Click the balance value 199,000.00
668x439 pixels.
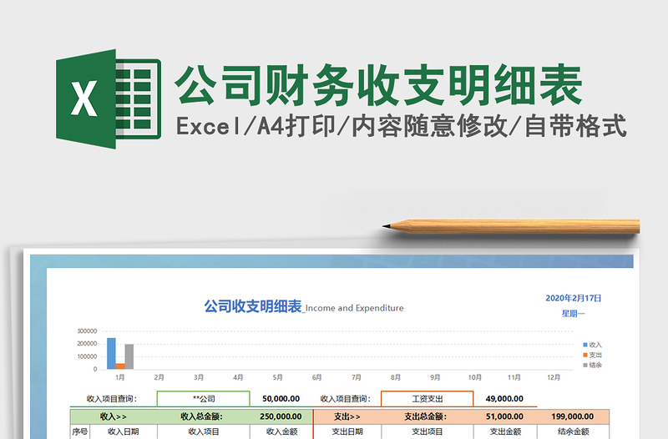[x=573, y=416]
